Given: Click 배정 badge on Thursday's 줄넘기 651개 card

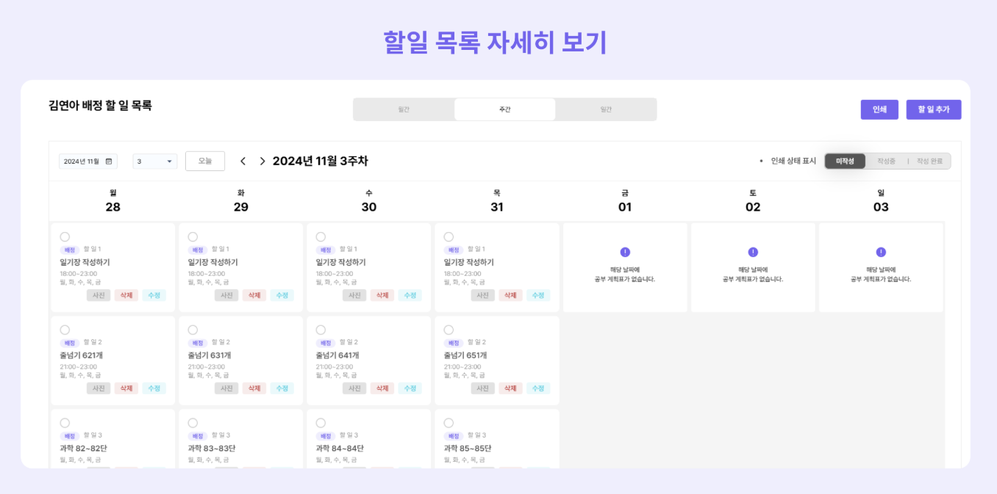Looking at the screenshot, I should click(x=453, y=343).
